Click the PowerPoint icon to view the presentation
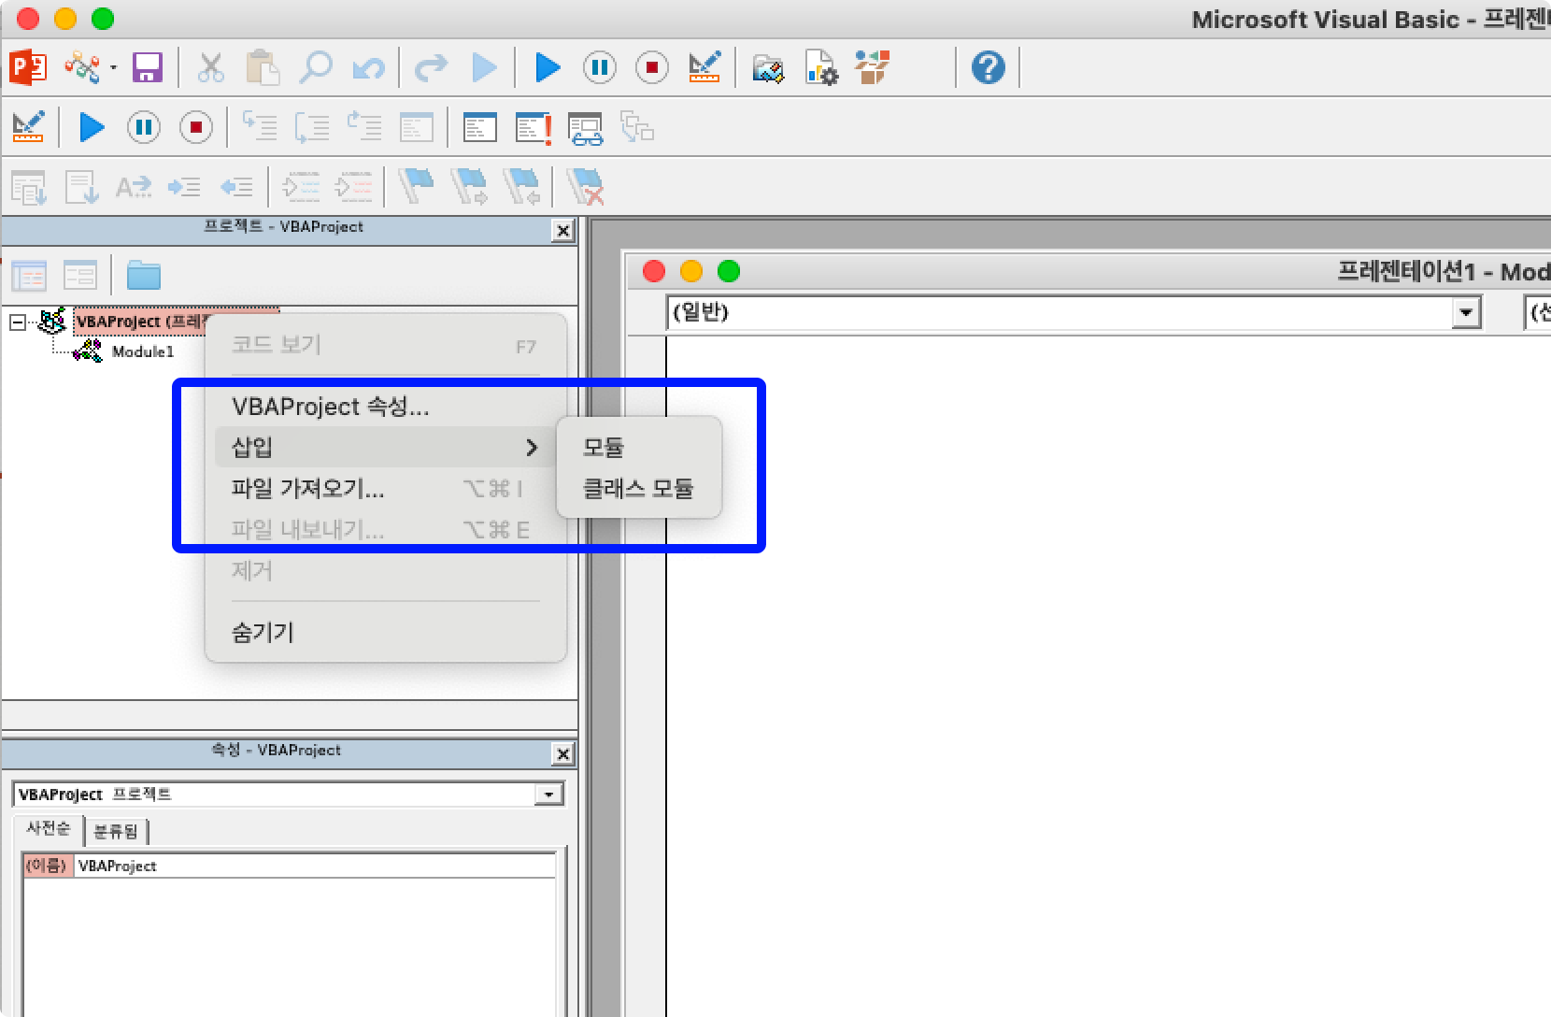The width and height of the screenshot is (1551, 1017). 28,67
